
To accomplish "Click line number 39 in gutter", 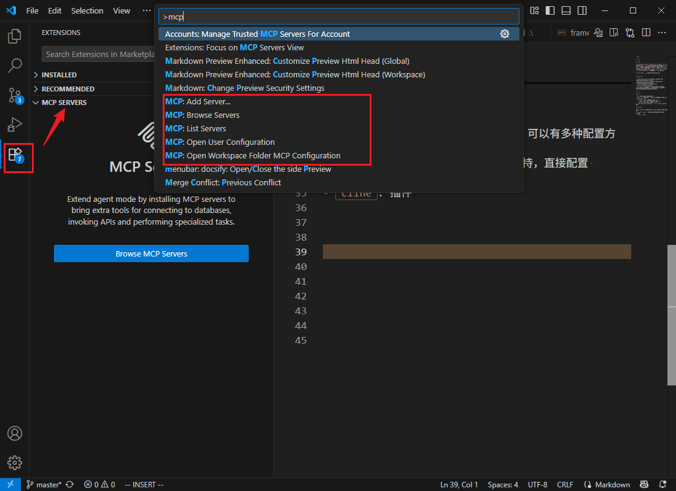I will click(301, 252).
